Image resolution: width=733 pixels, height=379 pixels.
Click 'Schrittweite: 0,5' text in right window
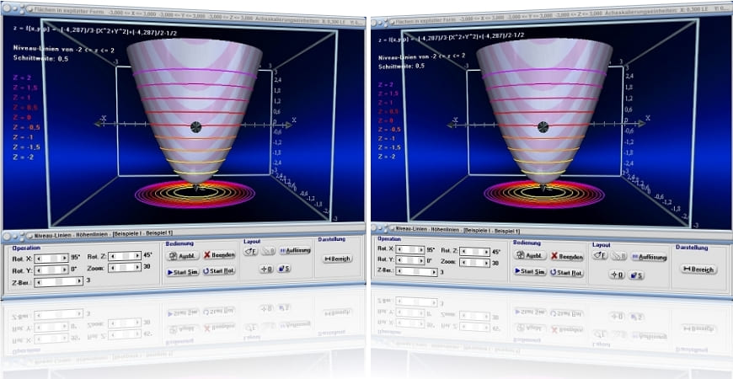coord(403,66)
